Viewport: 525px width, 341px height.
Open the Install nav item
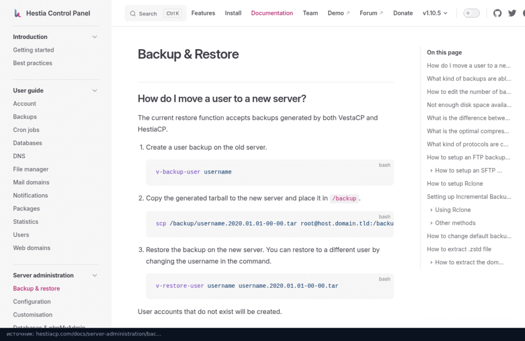coord(233,13)
